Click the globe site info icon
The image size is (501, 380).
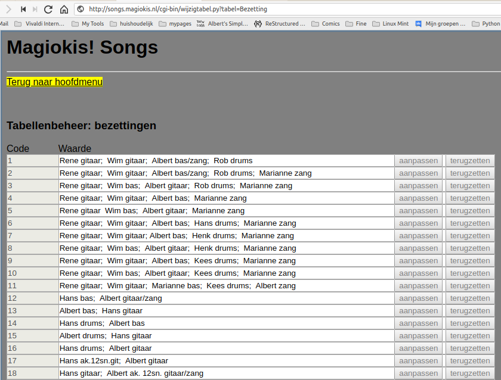click(x=81, y=9)
